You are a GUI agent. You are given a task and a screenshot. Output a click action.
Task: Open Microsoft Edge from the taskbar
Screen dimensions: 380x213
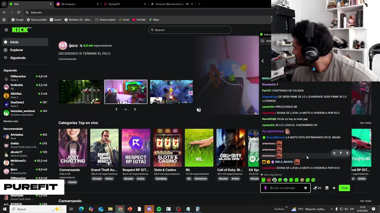[x=81, y=209]
